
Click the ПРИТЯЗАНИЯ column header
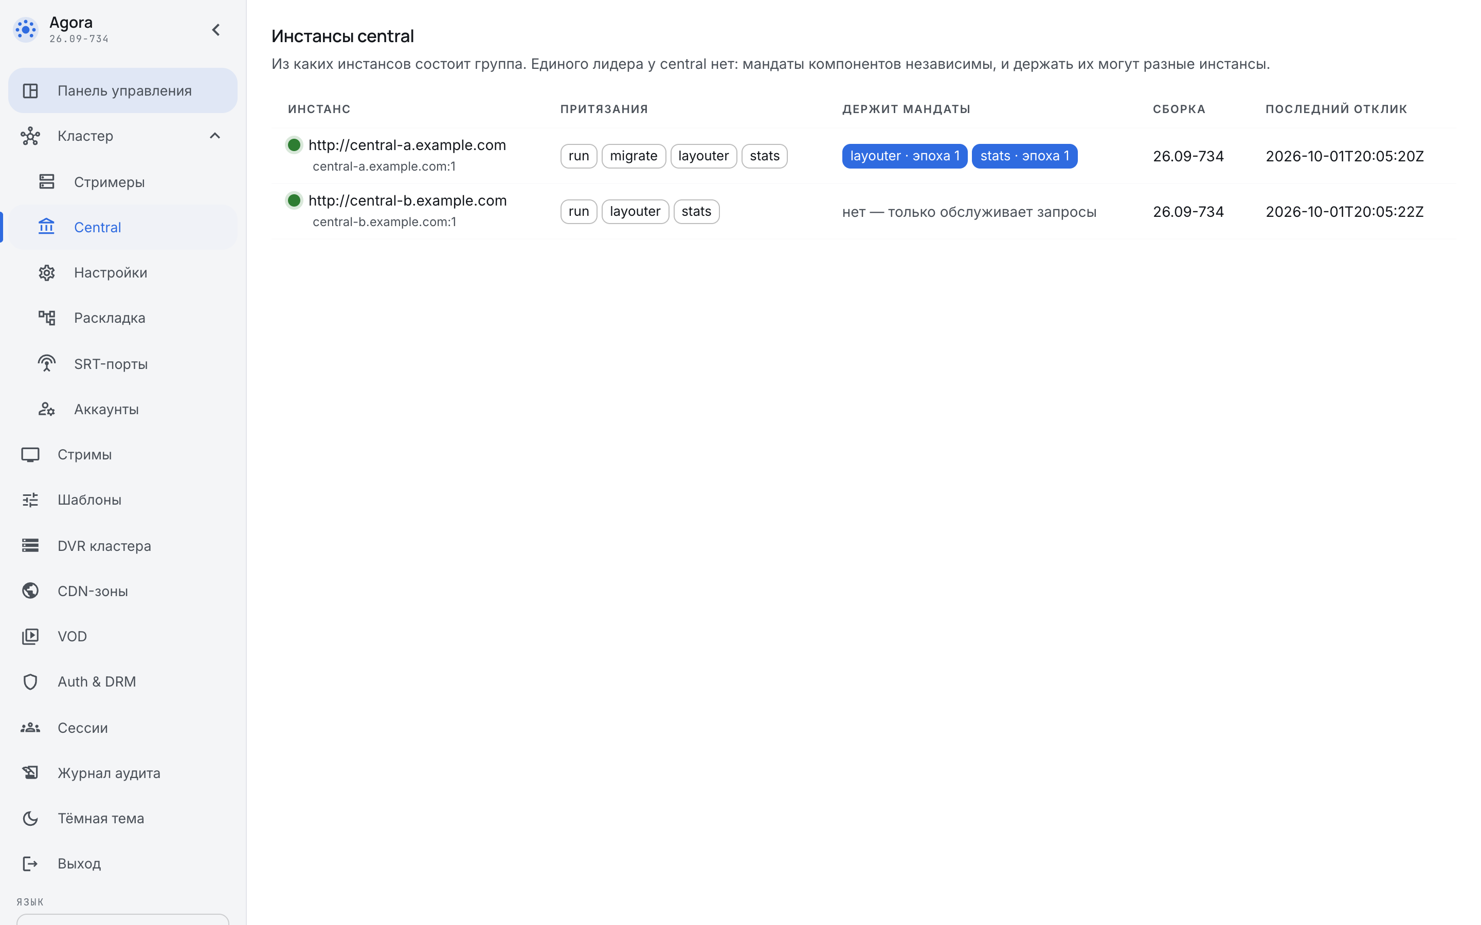pos(604,109)
